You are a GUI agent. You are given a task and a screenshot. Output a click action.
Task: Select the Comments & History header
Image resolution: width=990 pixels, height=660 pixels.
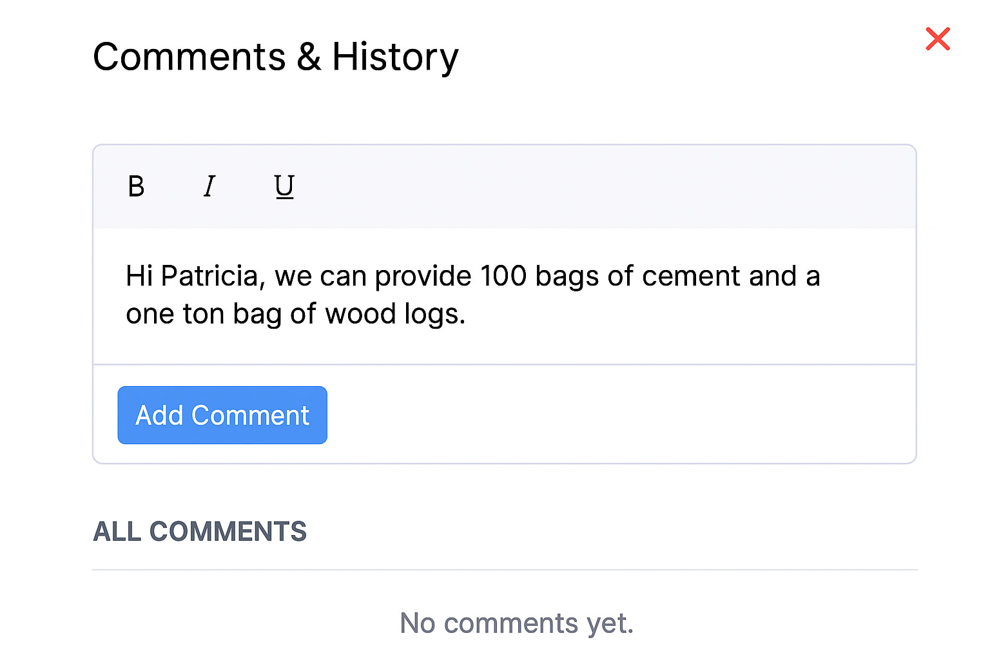coord(277,57)
